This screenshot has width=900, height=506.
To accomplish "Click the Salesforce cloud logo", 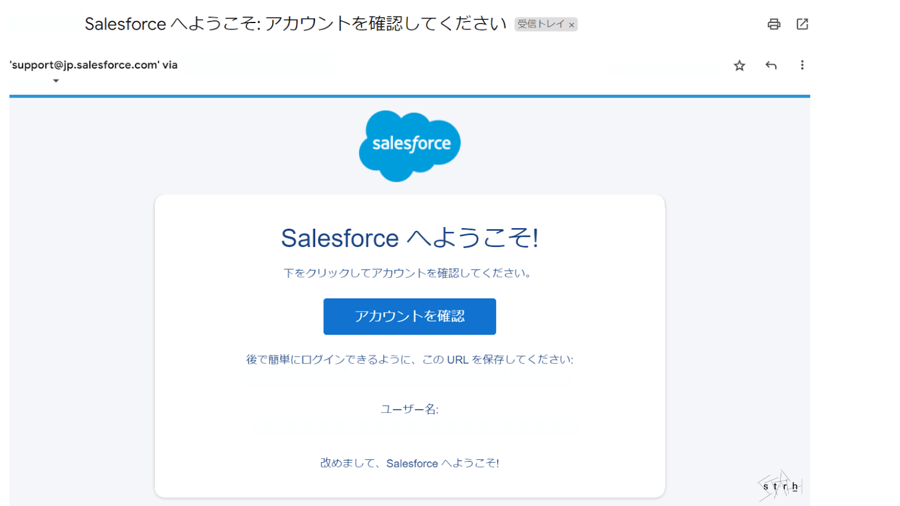I will [x=409, y=144].
